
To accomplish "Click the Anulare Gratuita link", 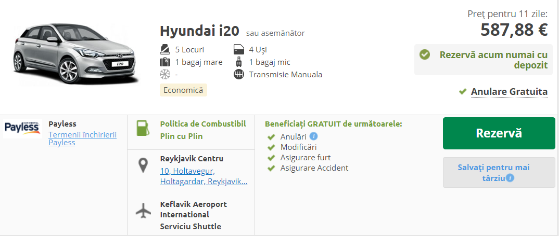I will [x=509, y=92].
